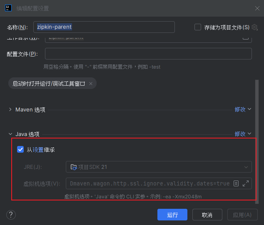Expand the 虚拟机选项 field with arrows icon

[246, 183]
